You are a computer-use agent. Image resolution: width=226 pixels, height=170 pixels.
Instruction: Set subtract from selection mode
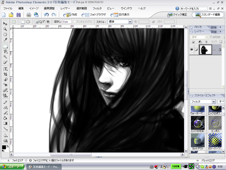[x=44, y=22]
